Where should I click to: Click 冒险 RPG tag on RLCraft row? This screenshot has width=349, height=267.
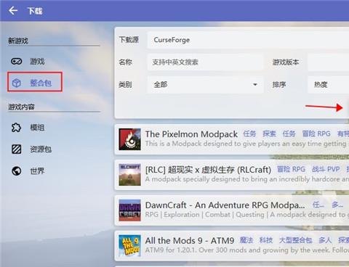(x=292, y=169)
